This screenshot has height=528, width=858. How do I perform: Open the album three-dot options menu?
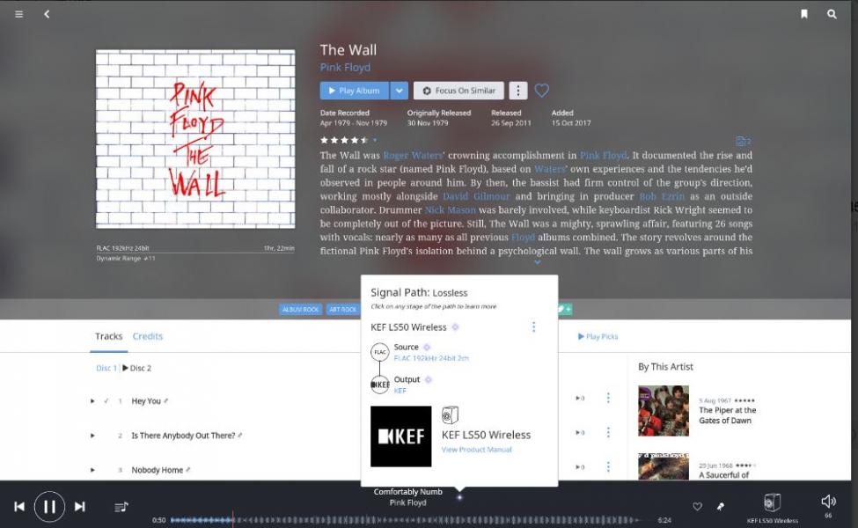coord(518,91)
